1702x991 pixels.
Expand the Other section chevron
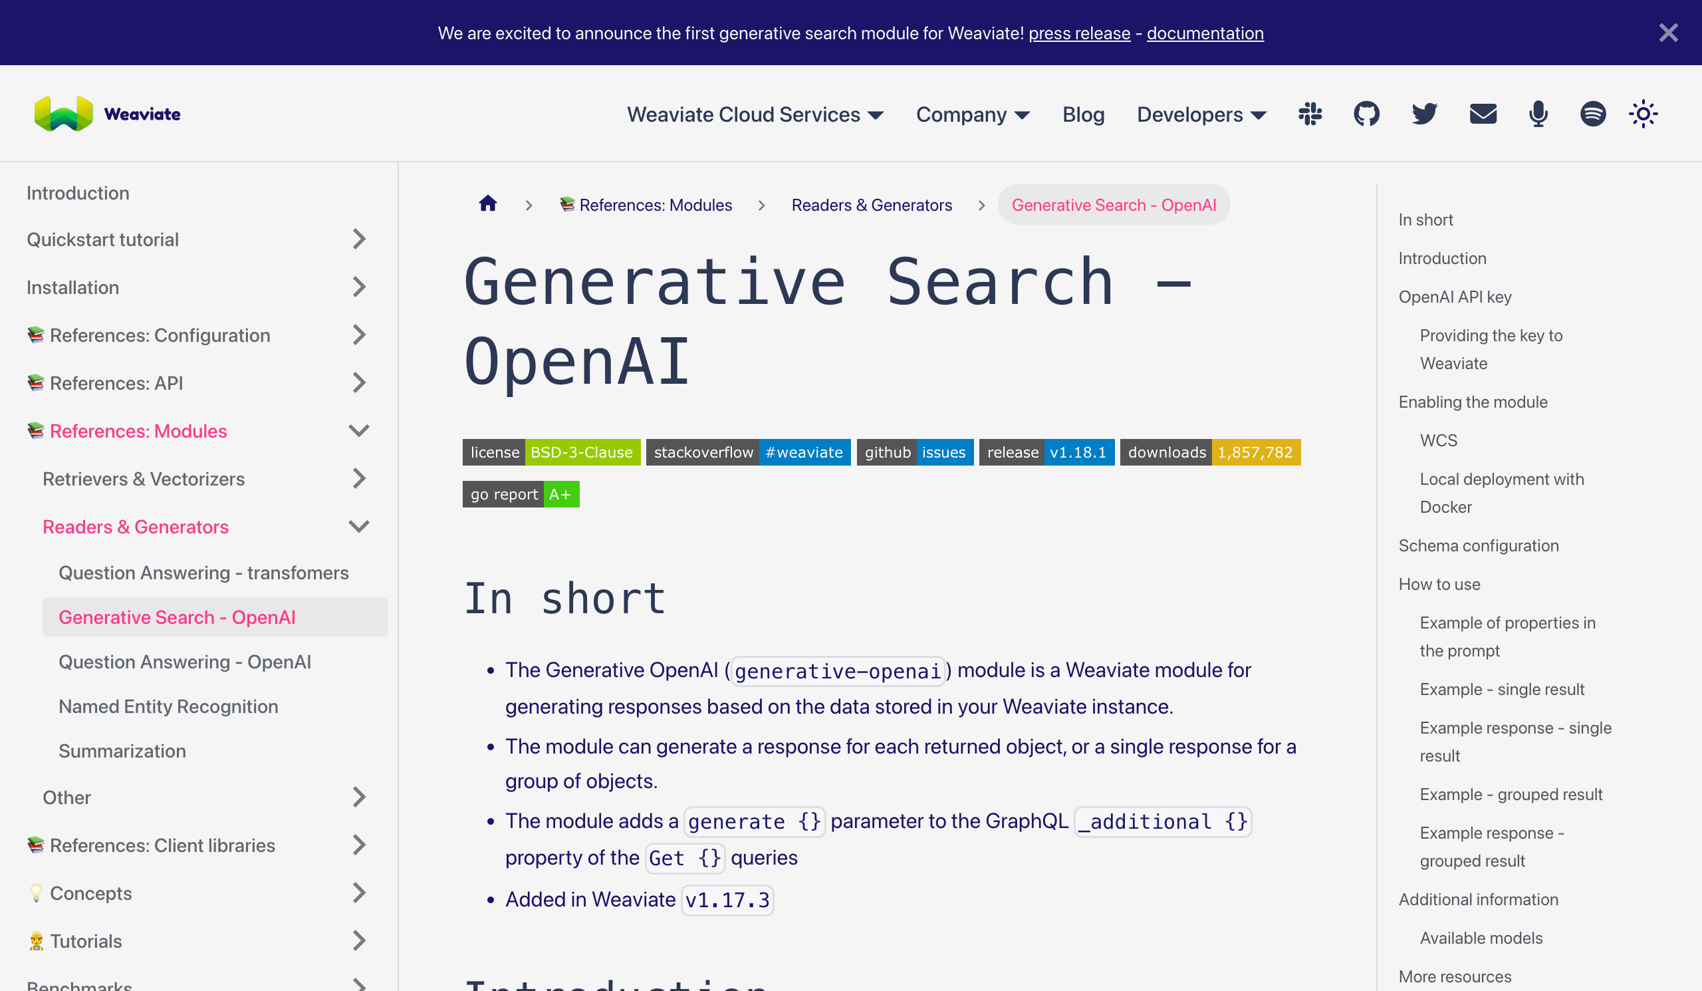pyautogui.click(x=359, y=797)
